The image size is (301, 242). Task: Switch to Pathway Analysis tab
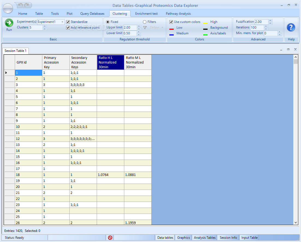tap(178, 14)
